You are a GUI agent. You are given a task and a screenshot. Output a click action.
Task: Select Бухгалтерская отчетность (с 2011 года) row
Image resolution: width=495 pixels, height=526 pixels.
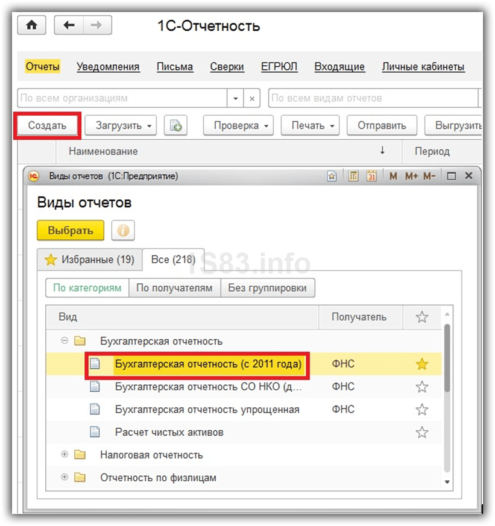click(244, 364)
